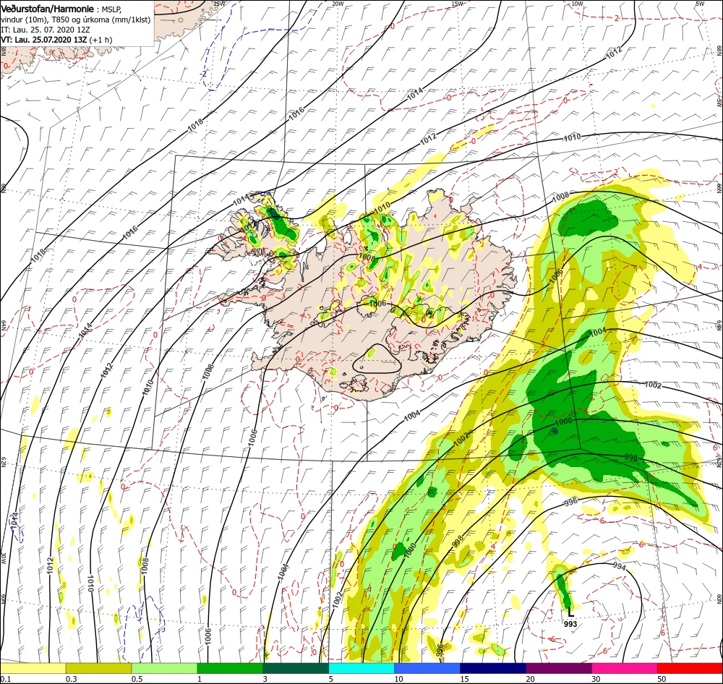Click the legend value '15'
Image resolution: width=723 pixels, height=684 pixels.
464,679
